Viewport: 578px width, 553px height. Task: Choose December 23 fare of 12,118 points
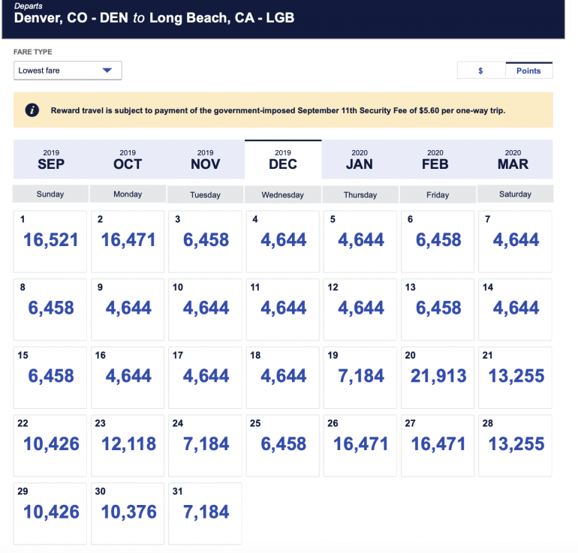(128, 445)
